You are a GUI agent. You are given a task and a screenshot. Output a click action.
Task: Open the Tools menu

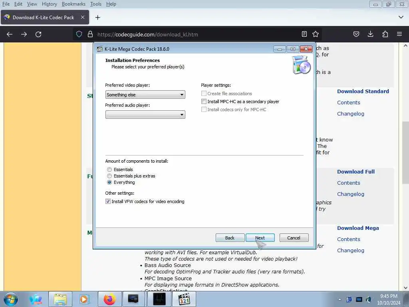pyautogui.click(x=96, y=4)
